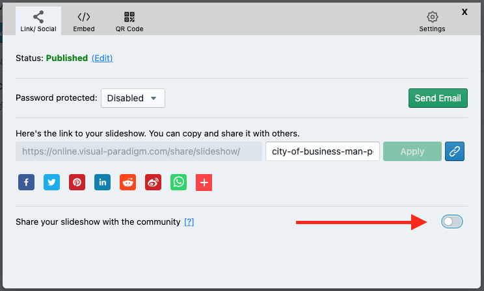
Task: Open the QR Code tab
Action: click(x=129, y=21)
